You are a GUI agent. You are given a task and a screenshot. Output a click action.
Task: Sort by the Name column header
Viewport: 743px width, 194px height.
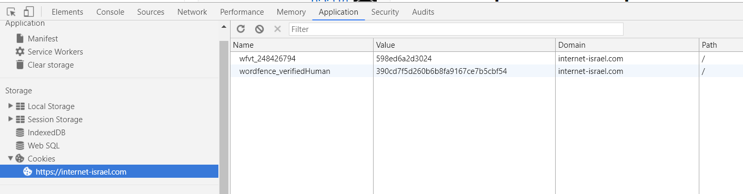click(302, 45)
